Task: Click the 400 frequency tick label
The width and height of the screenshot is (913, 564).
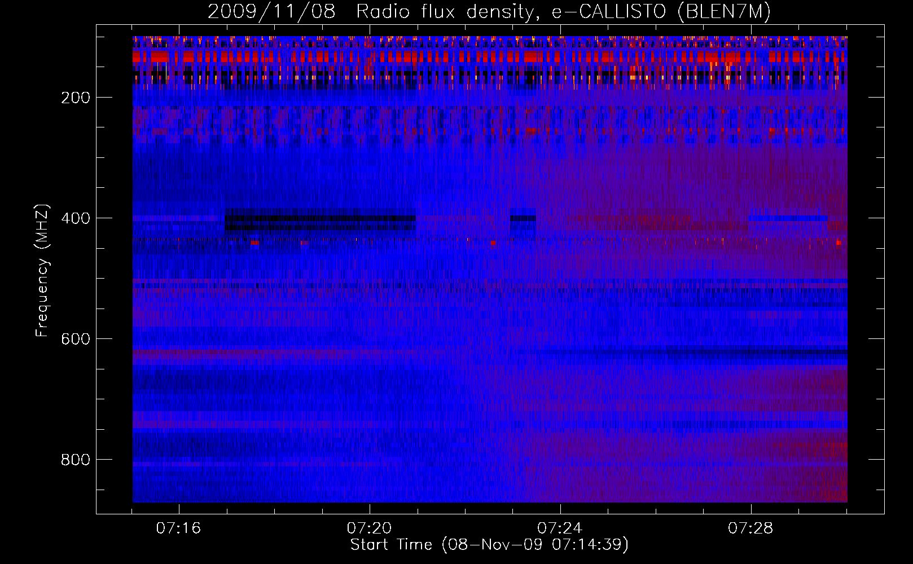Action: tap(76, 218)
